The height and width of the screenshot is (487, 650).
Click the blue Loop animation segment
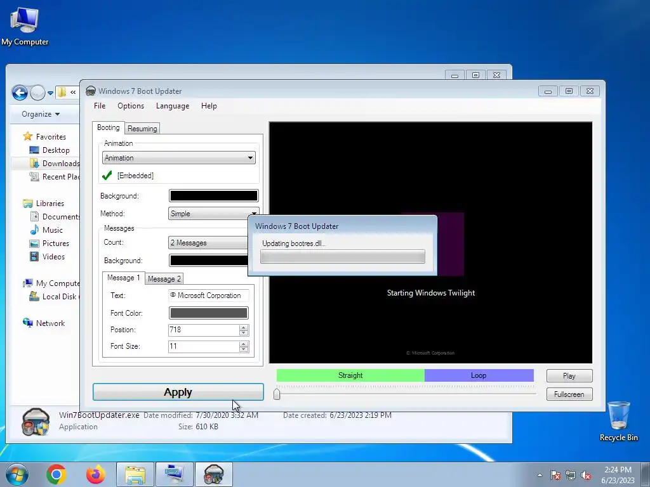(x=479, y=375)
